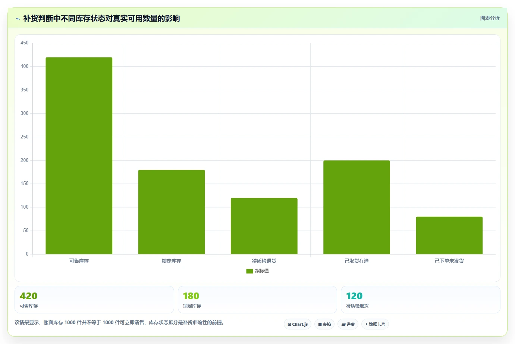Viewport: 515px width, 344px height.
Task: Select the 待质检退货 bar in the chart
Action: click(264, 226)
